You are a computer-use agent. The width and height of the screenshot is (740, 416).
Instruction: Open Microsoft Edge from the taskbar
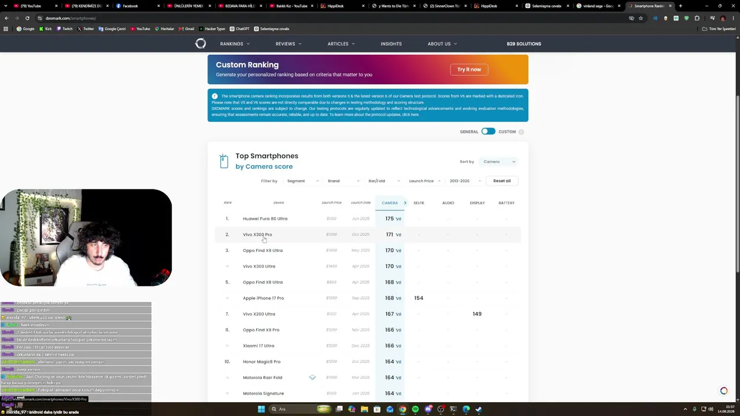[466, 409]
